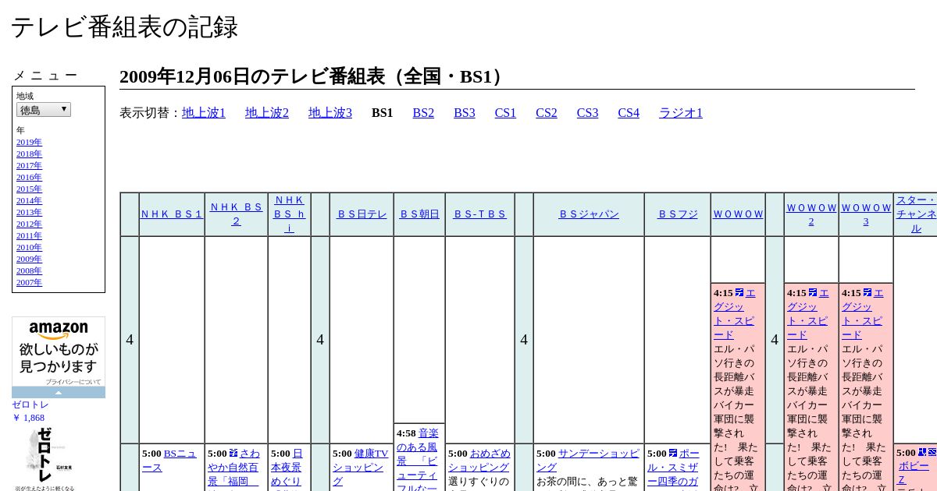Click the テレビ番組表の記録 site title
The height and width of the screenshot is (491, 937).
[x=124, y=27]
